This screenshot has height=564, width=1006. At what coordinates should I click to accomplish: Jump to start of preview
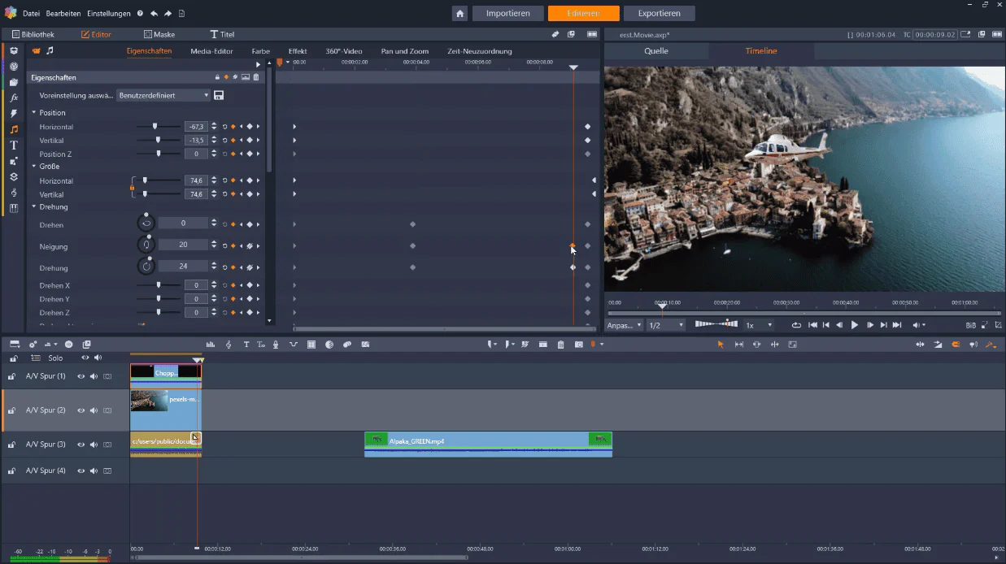pos(812,325)
